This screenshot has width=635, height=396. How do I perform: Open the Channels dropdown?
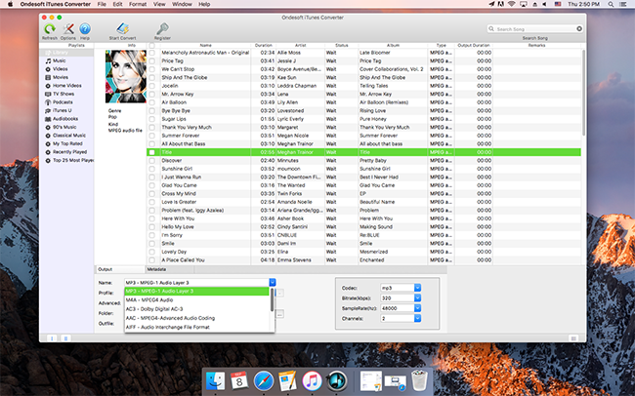[417, 318]
